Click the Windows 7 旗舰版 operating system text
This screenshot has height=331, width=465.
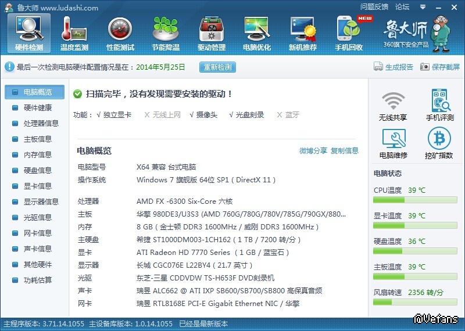coord(206,180)
